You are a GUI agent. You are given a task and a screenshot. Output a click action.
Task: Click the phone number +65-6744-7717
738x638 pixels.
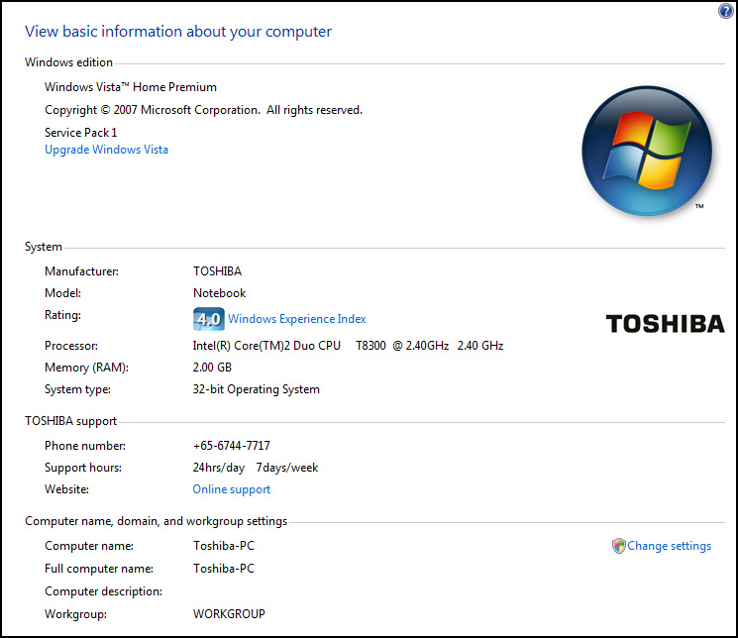232,446
